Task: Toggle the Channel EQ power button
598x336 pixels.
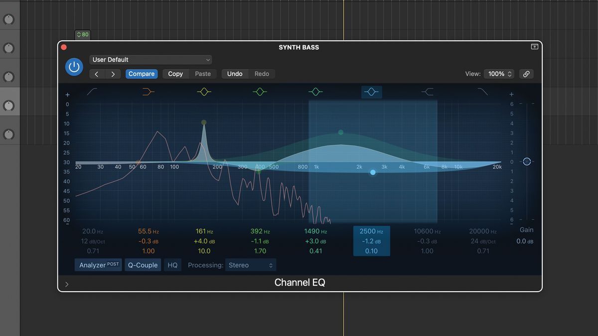Action: point(74,67)
